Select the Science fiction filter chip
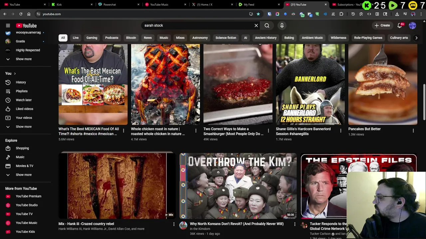Screen dimensions: 426x239 226,38
